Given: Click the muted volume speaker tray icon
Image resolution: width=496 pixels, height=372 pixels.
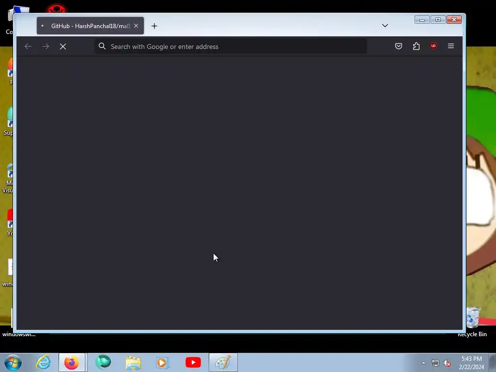Looking at the screenshot, I should pos(447,363).
